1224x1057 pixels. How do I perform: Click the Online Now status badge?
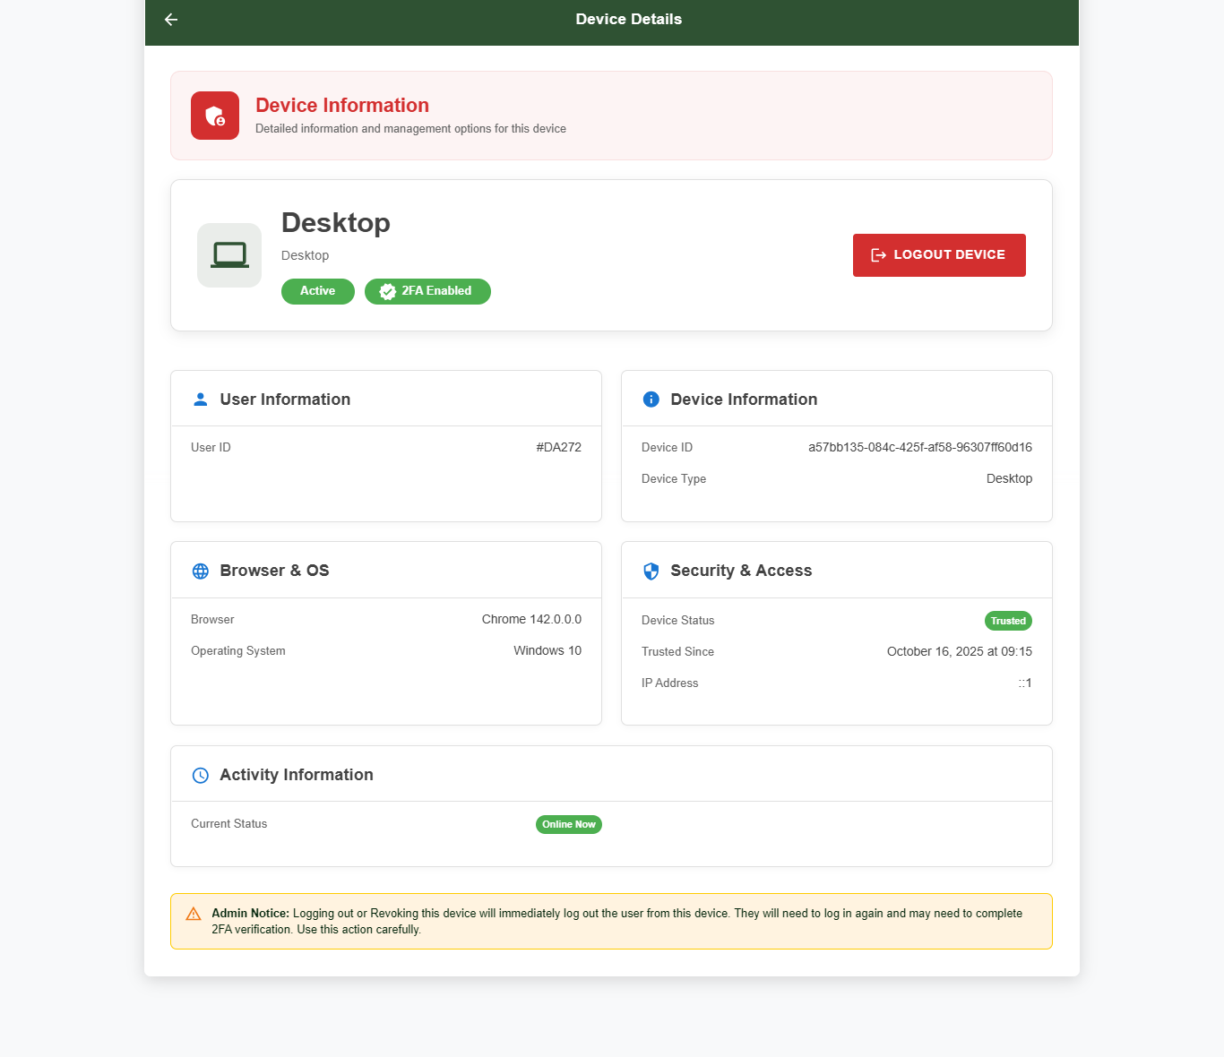pos(568,824)
